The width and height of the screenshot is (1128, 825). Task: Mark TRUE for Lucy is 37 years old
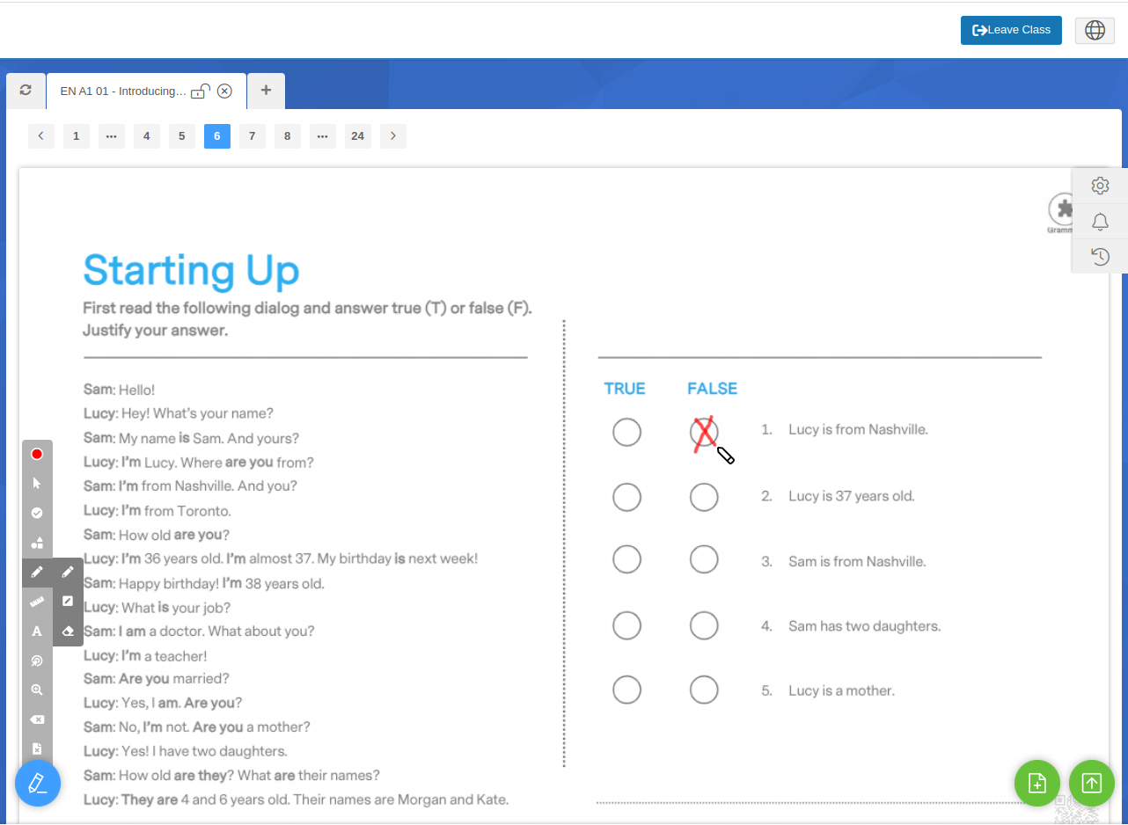click(626, 497)
